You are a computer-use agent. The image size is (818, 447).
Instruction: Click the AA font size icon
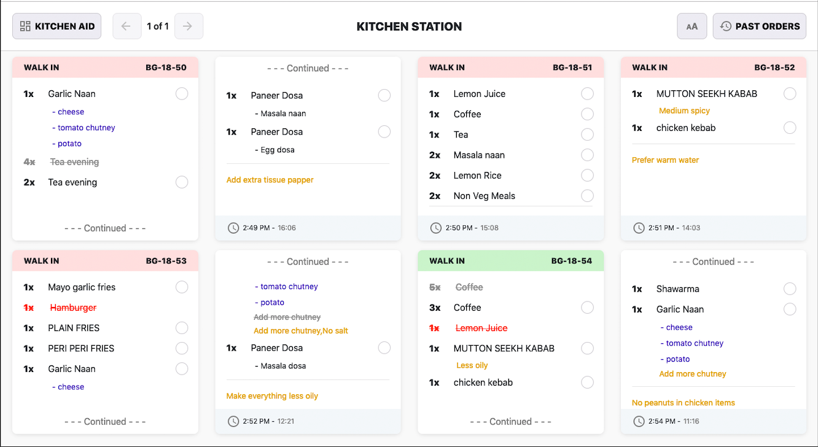pyautogui.click(x=692, y=26)
